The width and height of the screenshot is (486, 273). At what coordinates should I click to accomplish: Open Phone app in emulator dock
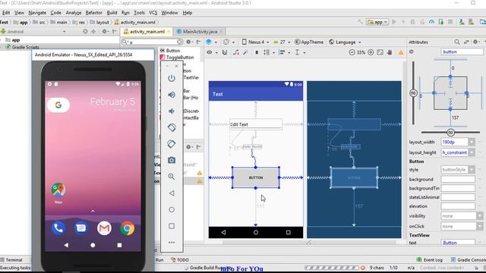point(58,228)
